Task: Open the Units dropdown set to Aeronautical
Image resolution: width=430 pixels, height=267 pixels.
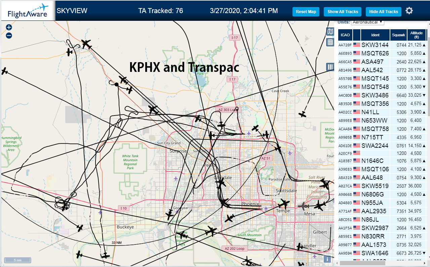Action: (367, 22)
